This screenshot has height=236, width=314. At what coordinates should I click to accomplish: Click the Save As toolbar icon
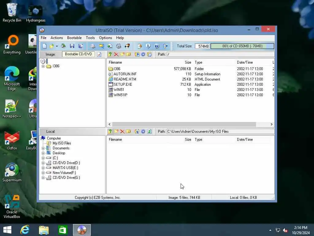coord(81,46)
